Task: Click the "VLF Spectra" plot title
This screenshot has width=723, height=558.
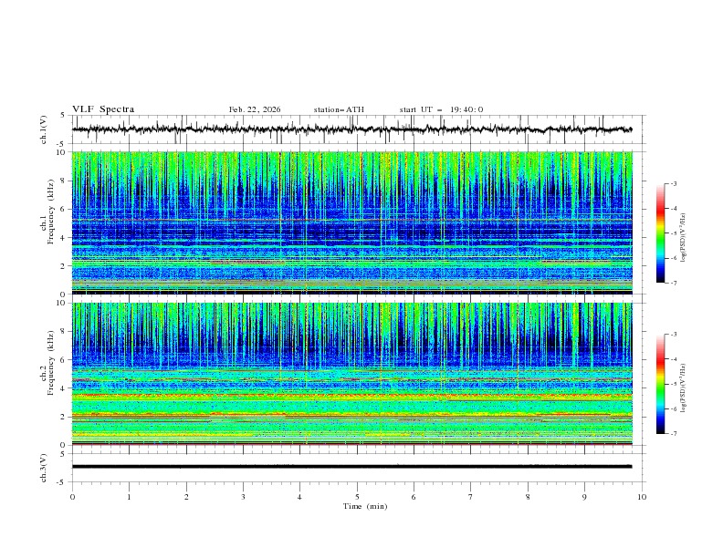Action: pos(103,109)
